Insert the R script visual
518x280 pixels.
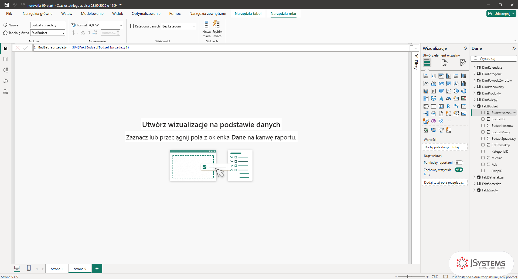448,106
